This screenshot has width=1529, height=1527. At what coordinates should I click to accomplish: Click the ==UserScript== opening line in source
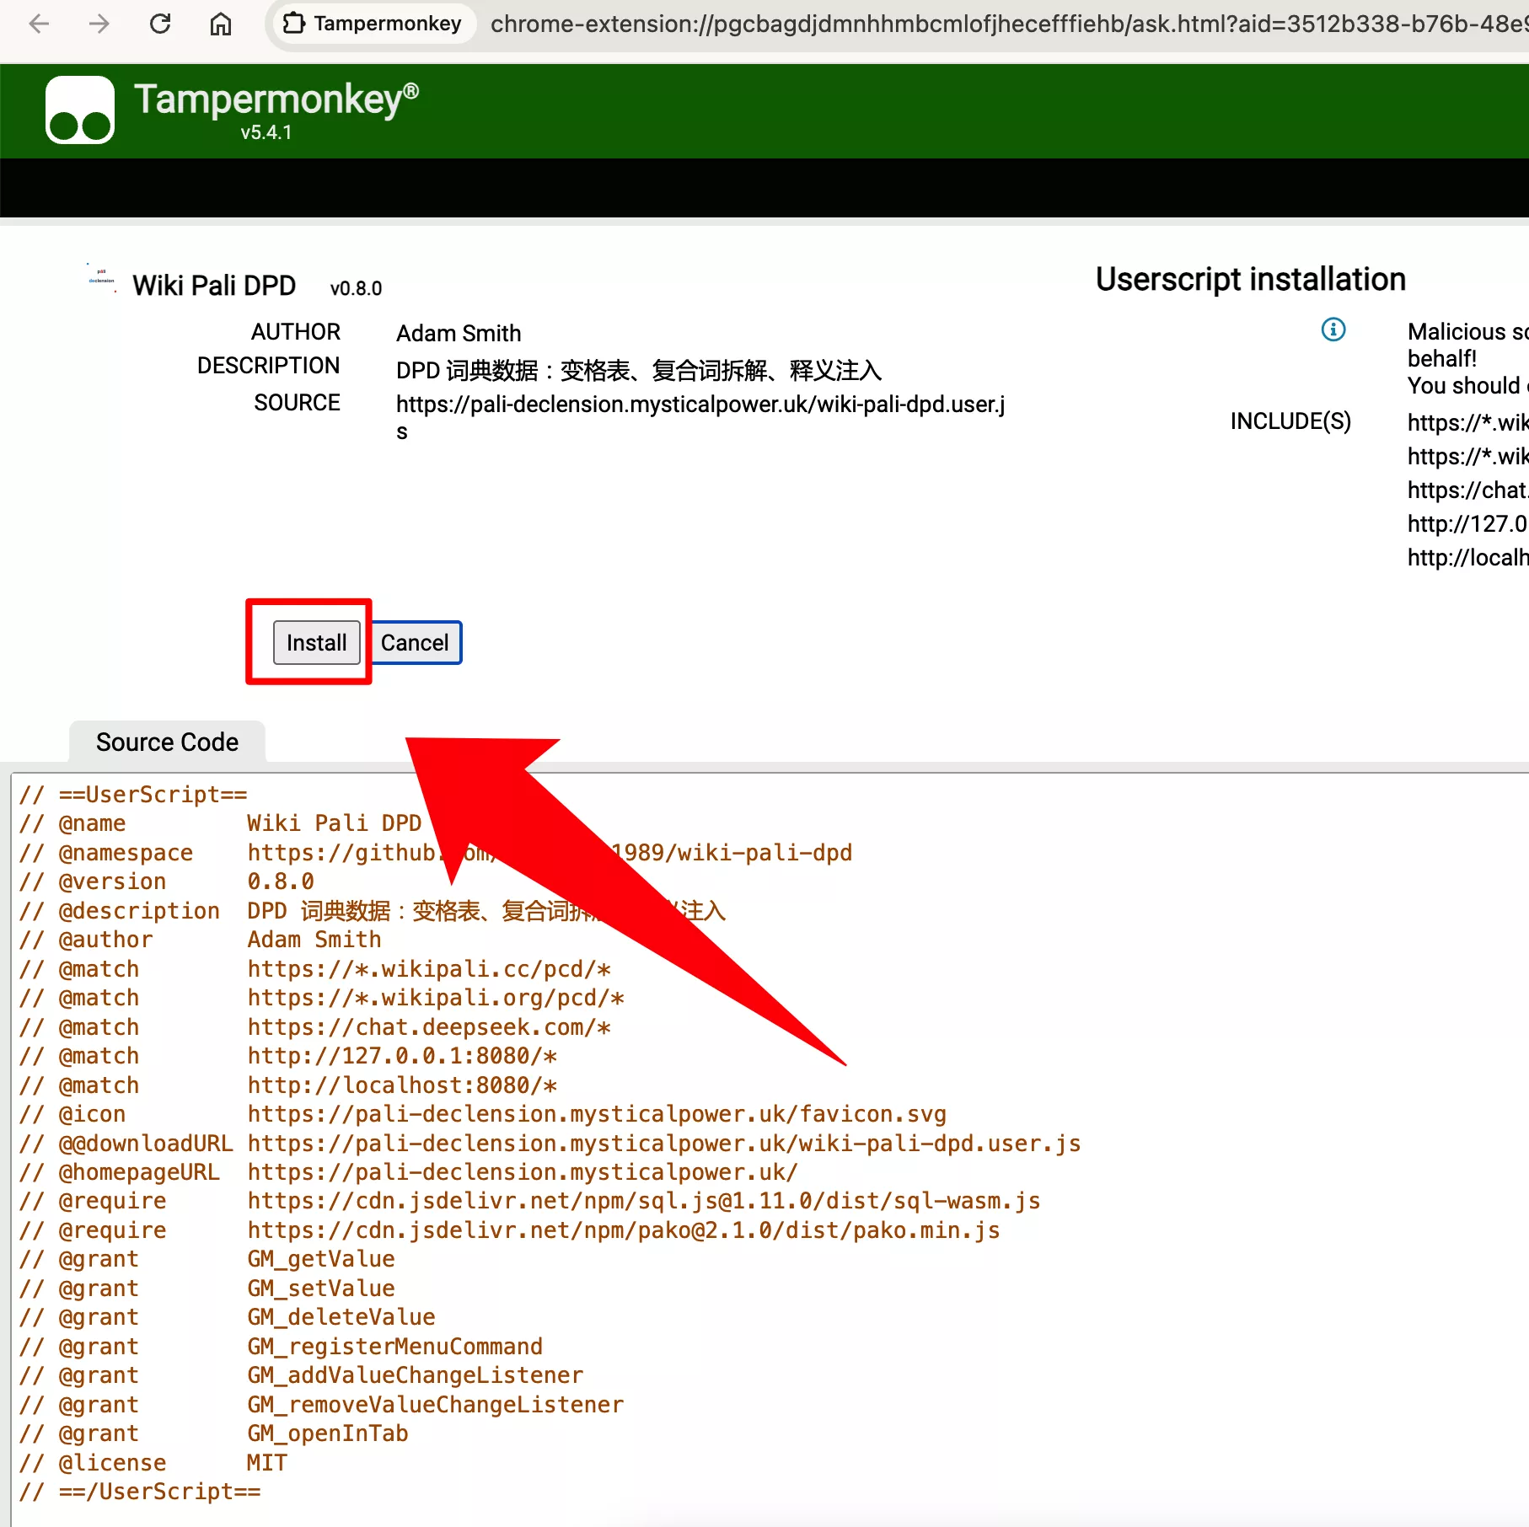(x=133, y=795)
